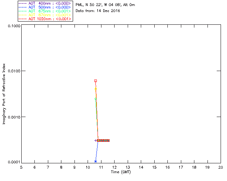
Task: Click the x-axis label 20
Action: [x=221, y=167]
